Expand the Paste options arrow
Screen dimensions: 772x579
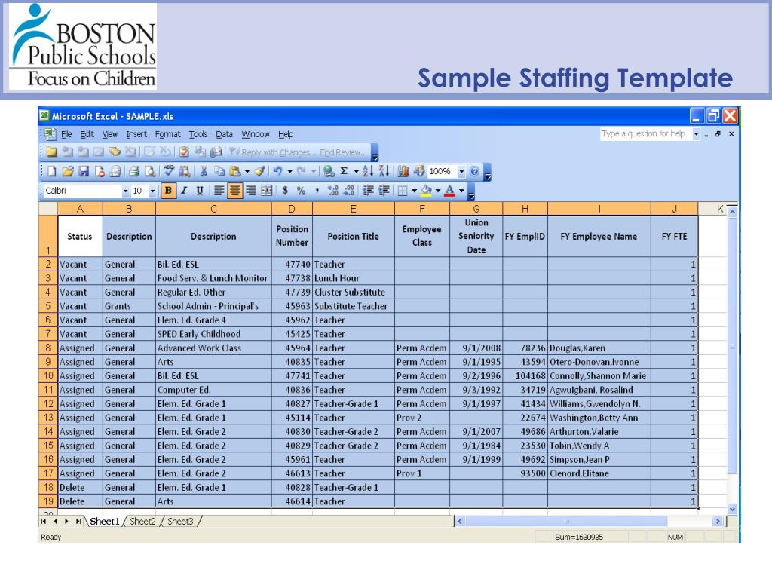point(247,171)
